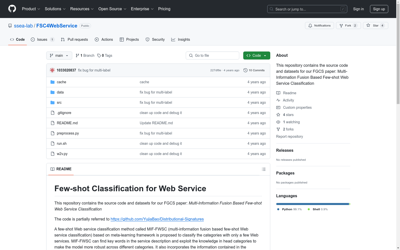This screenshot has width=400, height=250.
Task: Switch to the Pull requests tab
Action: [74, 39]
